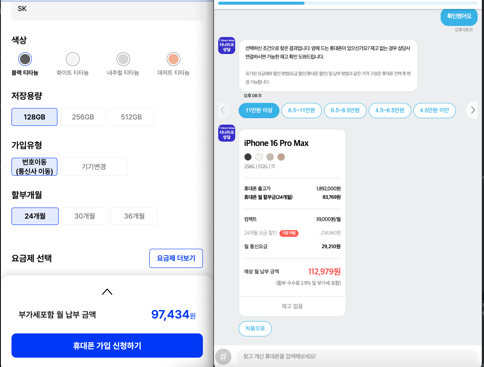Image resolution: width=484 pixels, height=367 pixels.
Task: Select the White Titanium color swatch
Action: click(73, 59)
